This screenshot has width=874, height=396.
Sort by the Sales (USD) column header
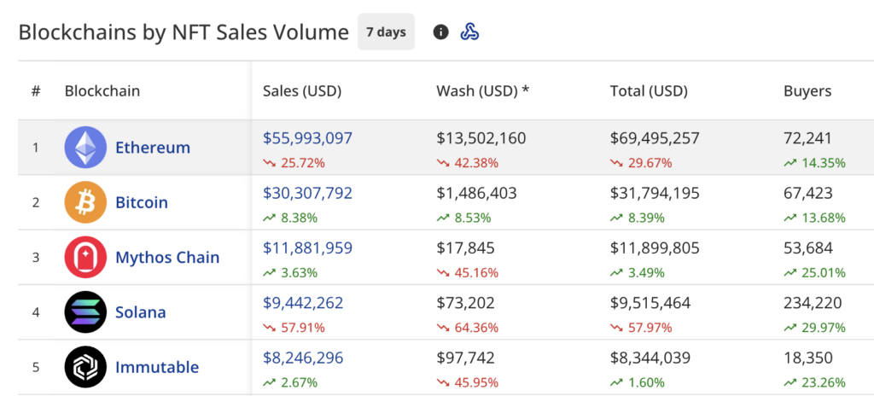[302, 91]
